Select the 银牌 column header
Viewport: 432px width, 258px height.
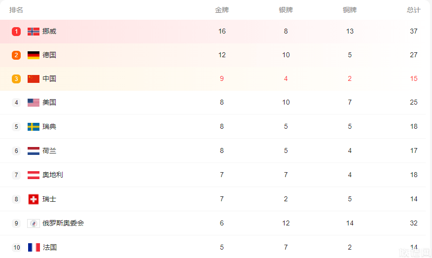click(x=286, y=10)
